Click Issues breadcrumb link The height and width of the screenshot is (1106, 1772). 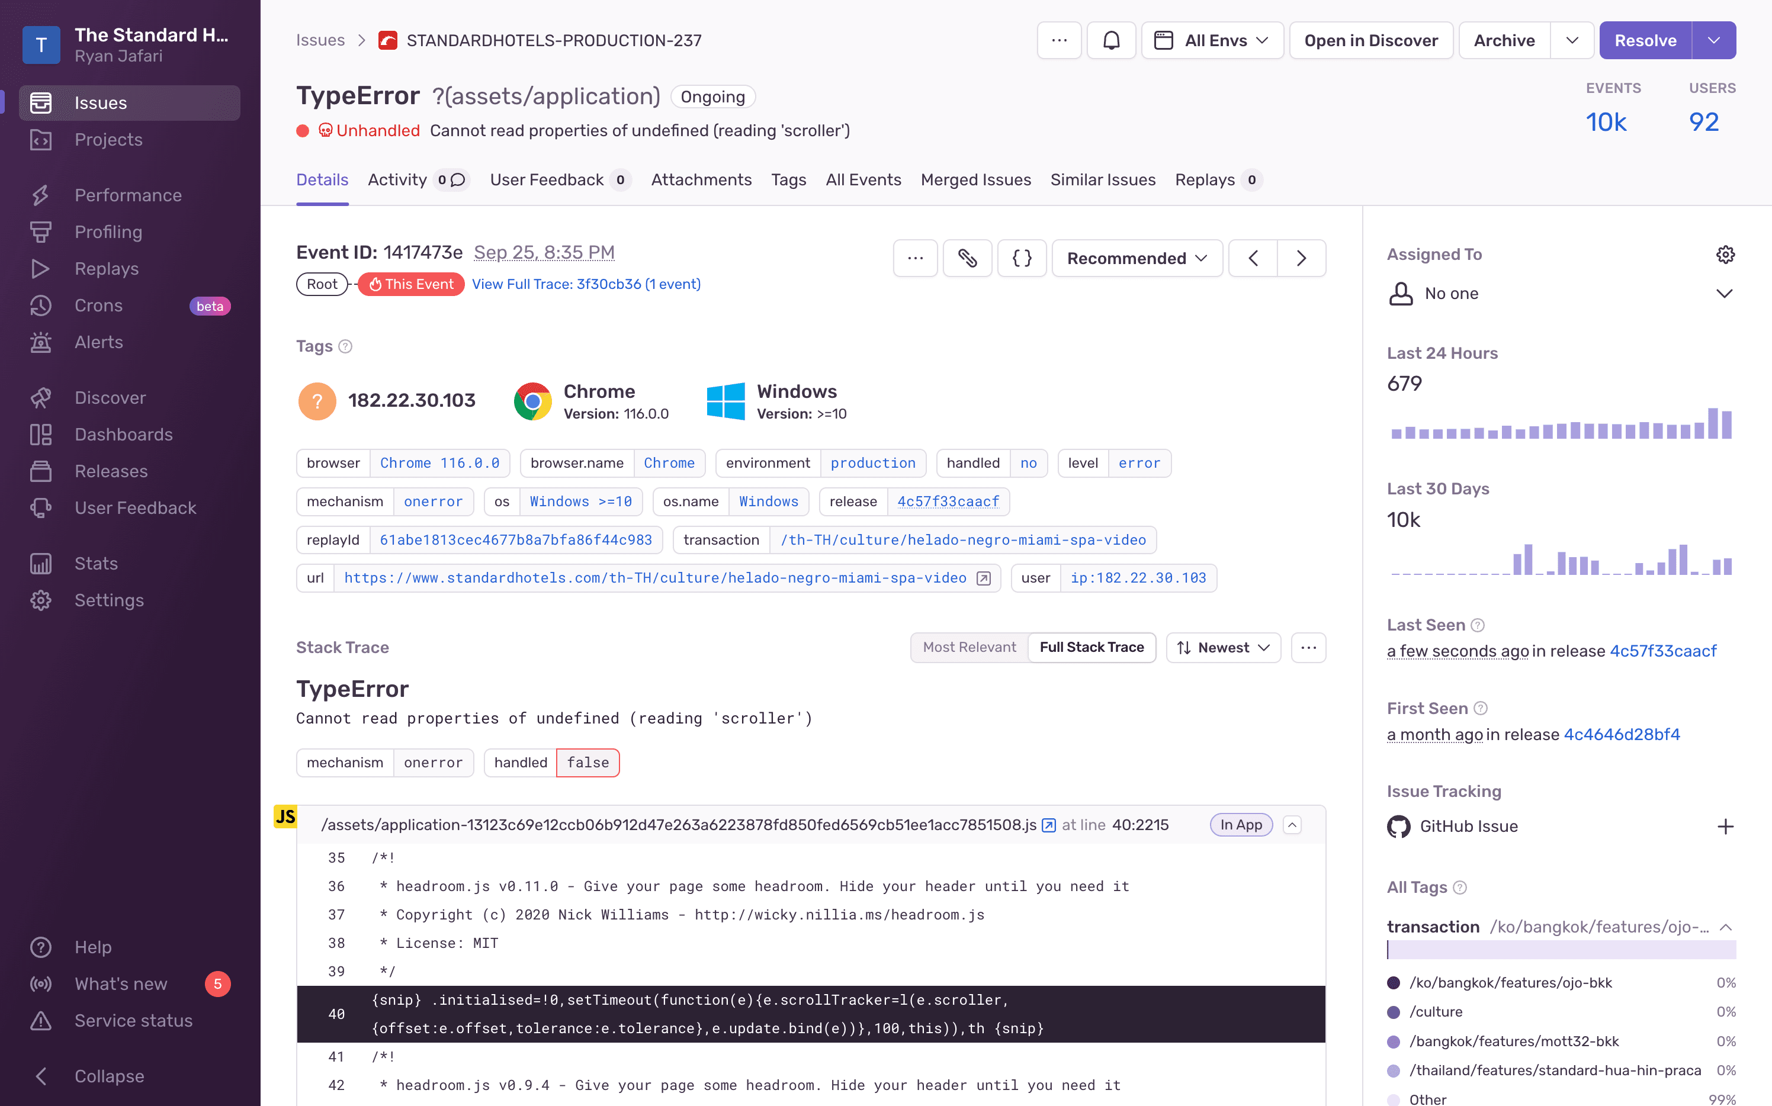click(320, 40)
